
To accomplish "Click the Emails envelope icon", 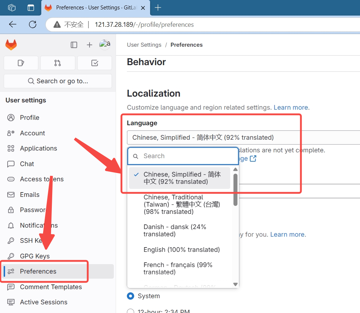I will pyautogui.click(x=11, y=195).
